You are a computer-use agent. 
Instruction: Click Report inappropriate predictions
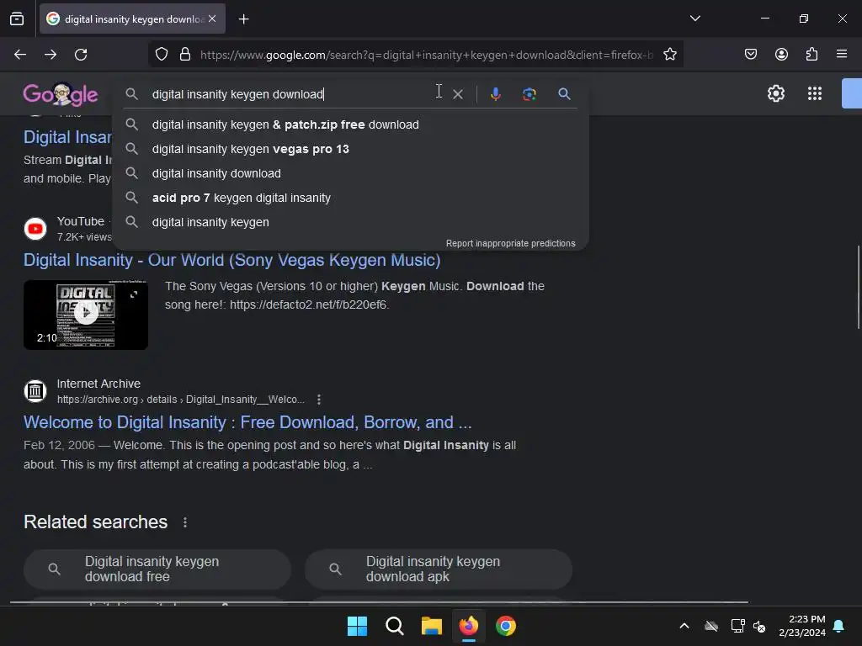[x=510, y=243]
